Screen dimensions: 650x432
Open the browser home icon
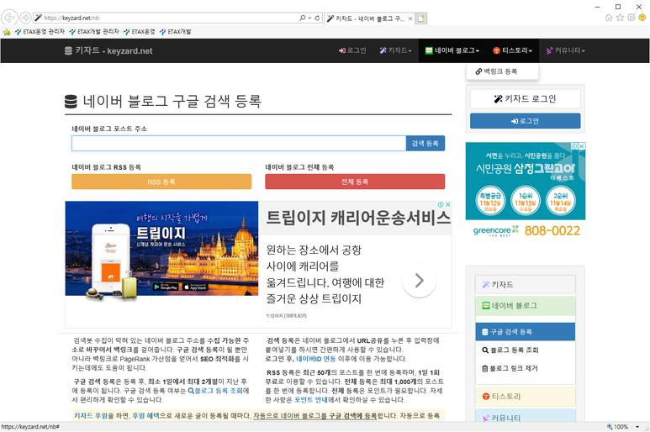pos(609,18)
